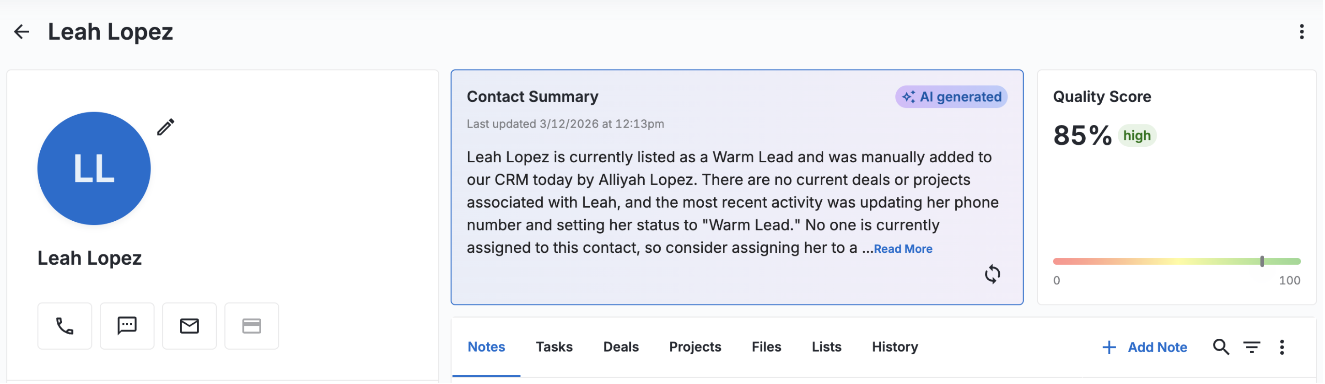Click the LL profile avatar circle
The image size is (1325, 384).
click(94, 169)
